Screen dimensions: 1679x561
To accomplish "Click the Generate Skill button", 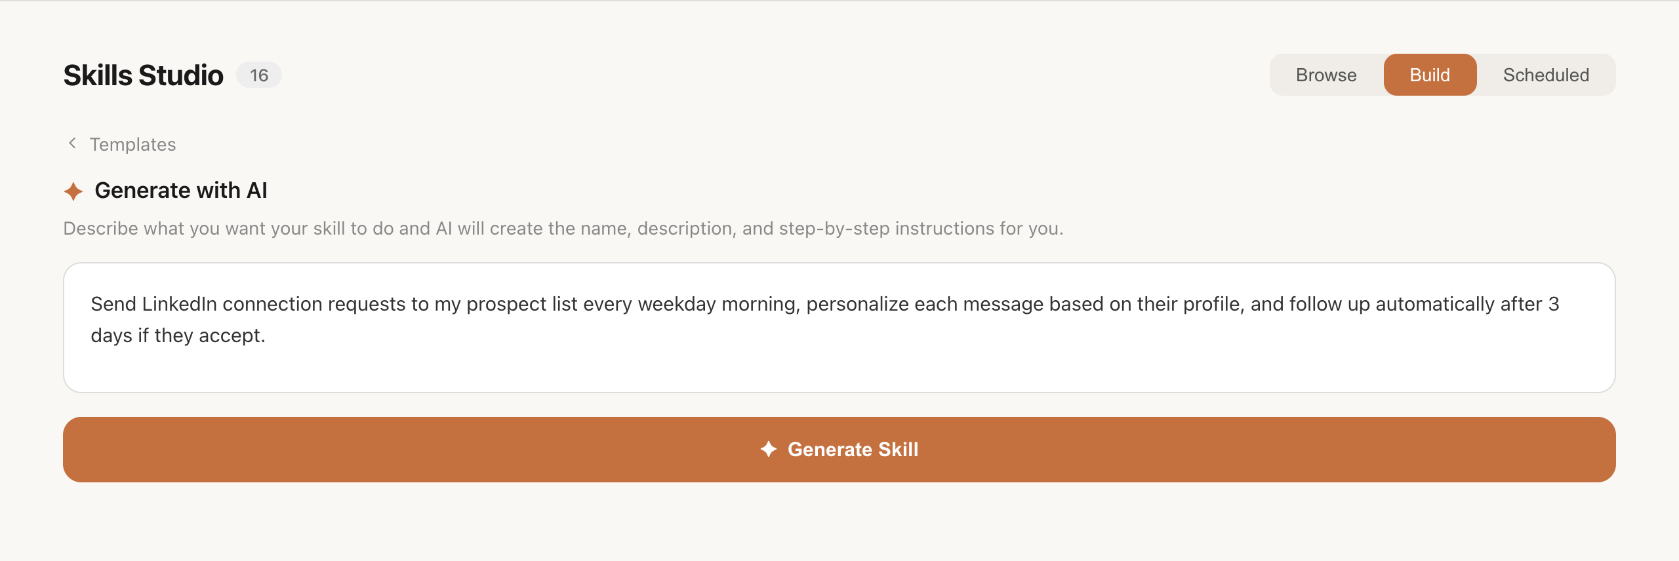I will click(x=839, y=450).
